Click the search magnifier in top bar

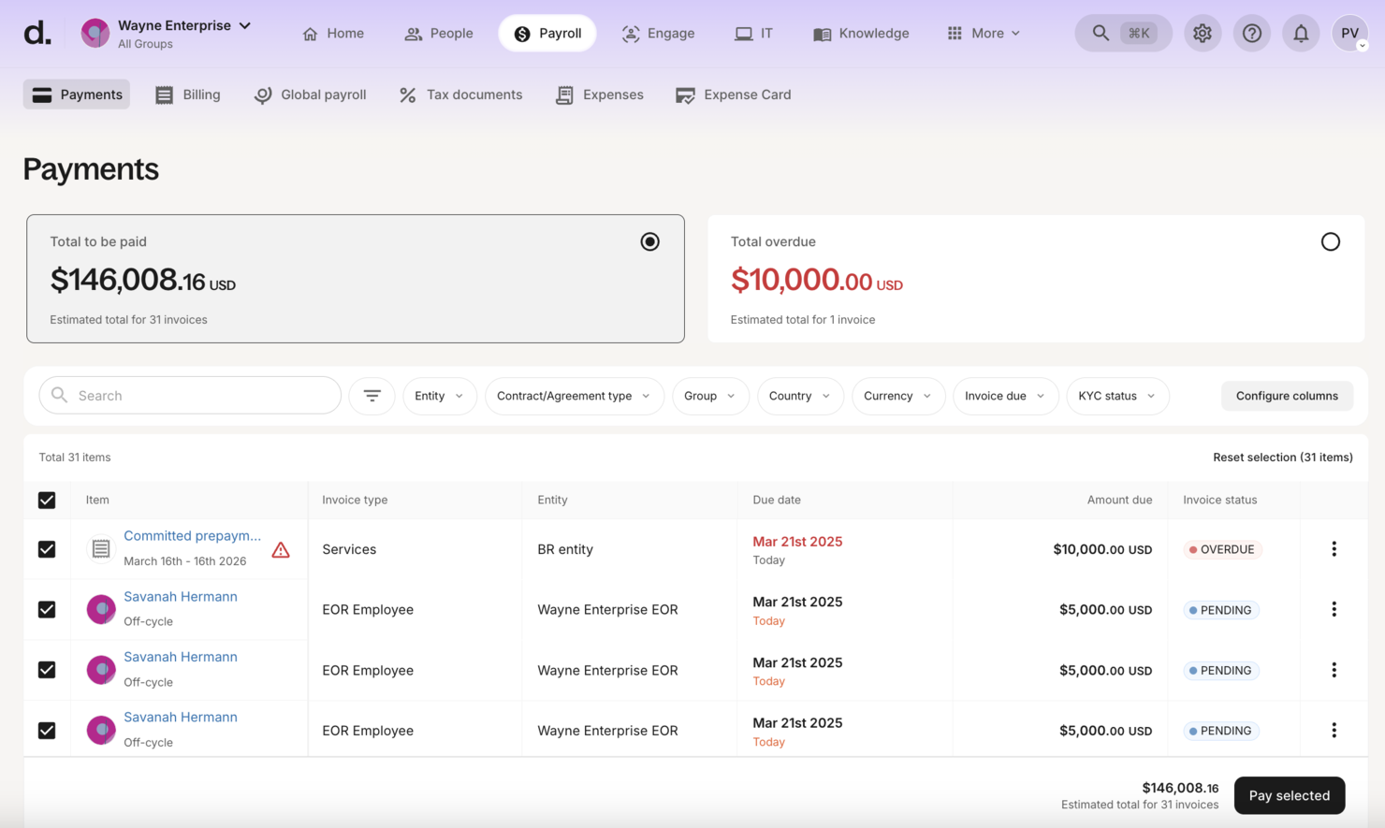[x=1101, y=34]
